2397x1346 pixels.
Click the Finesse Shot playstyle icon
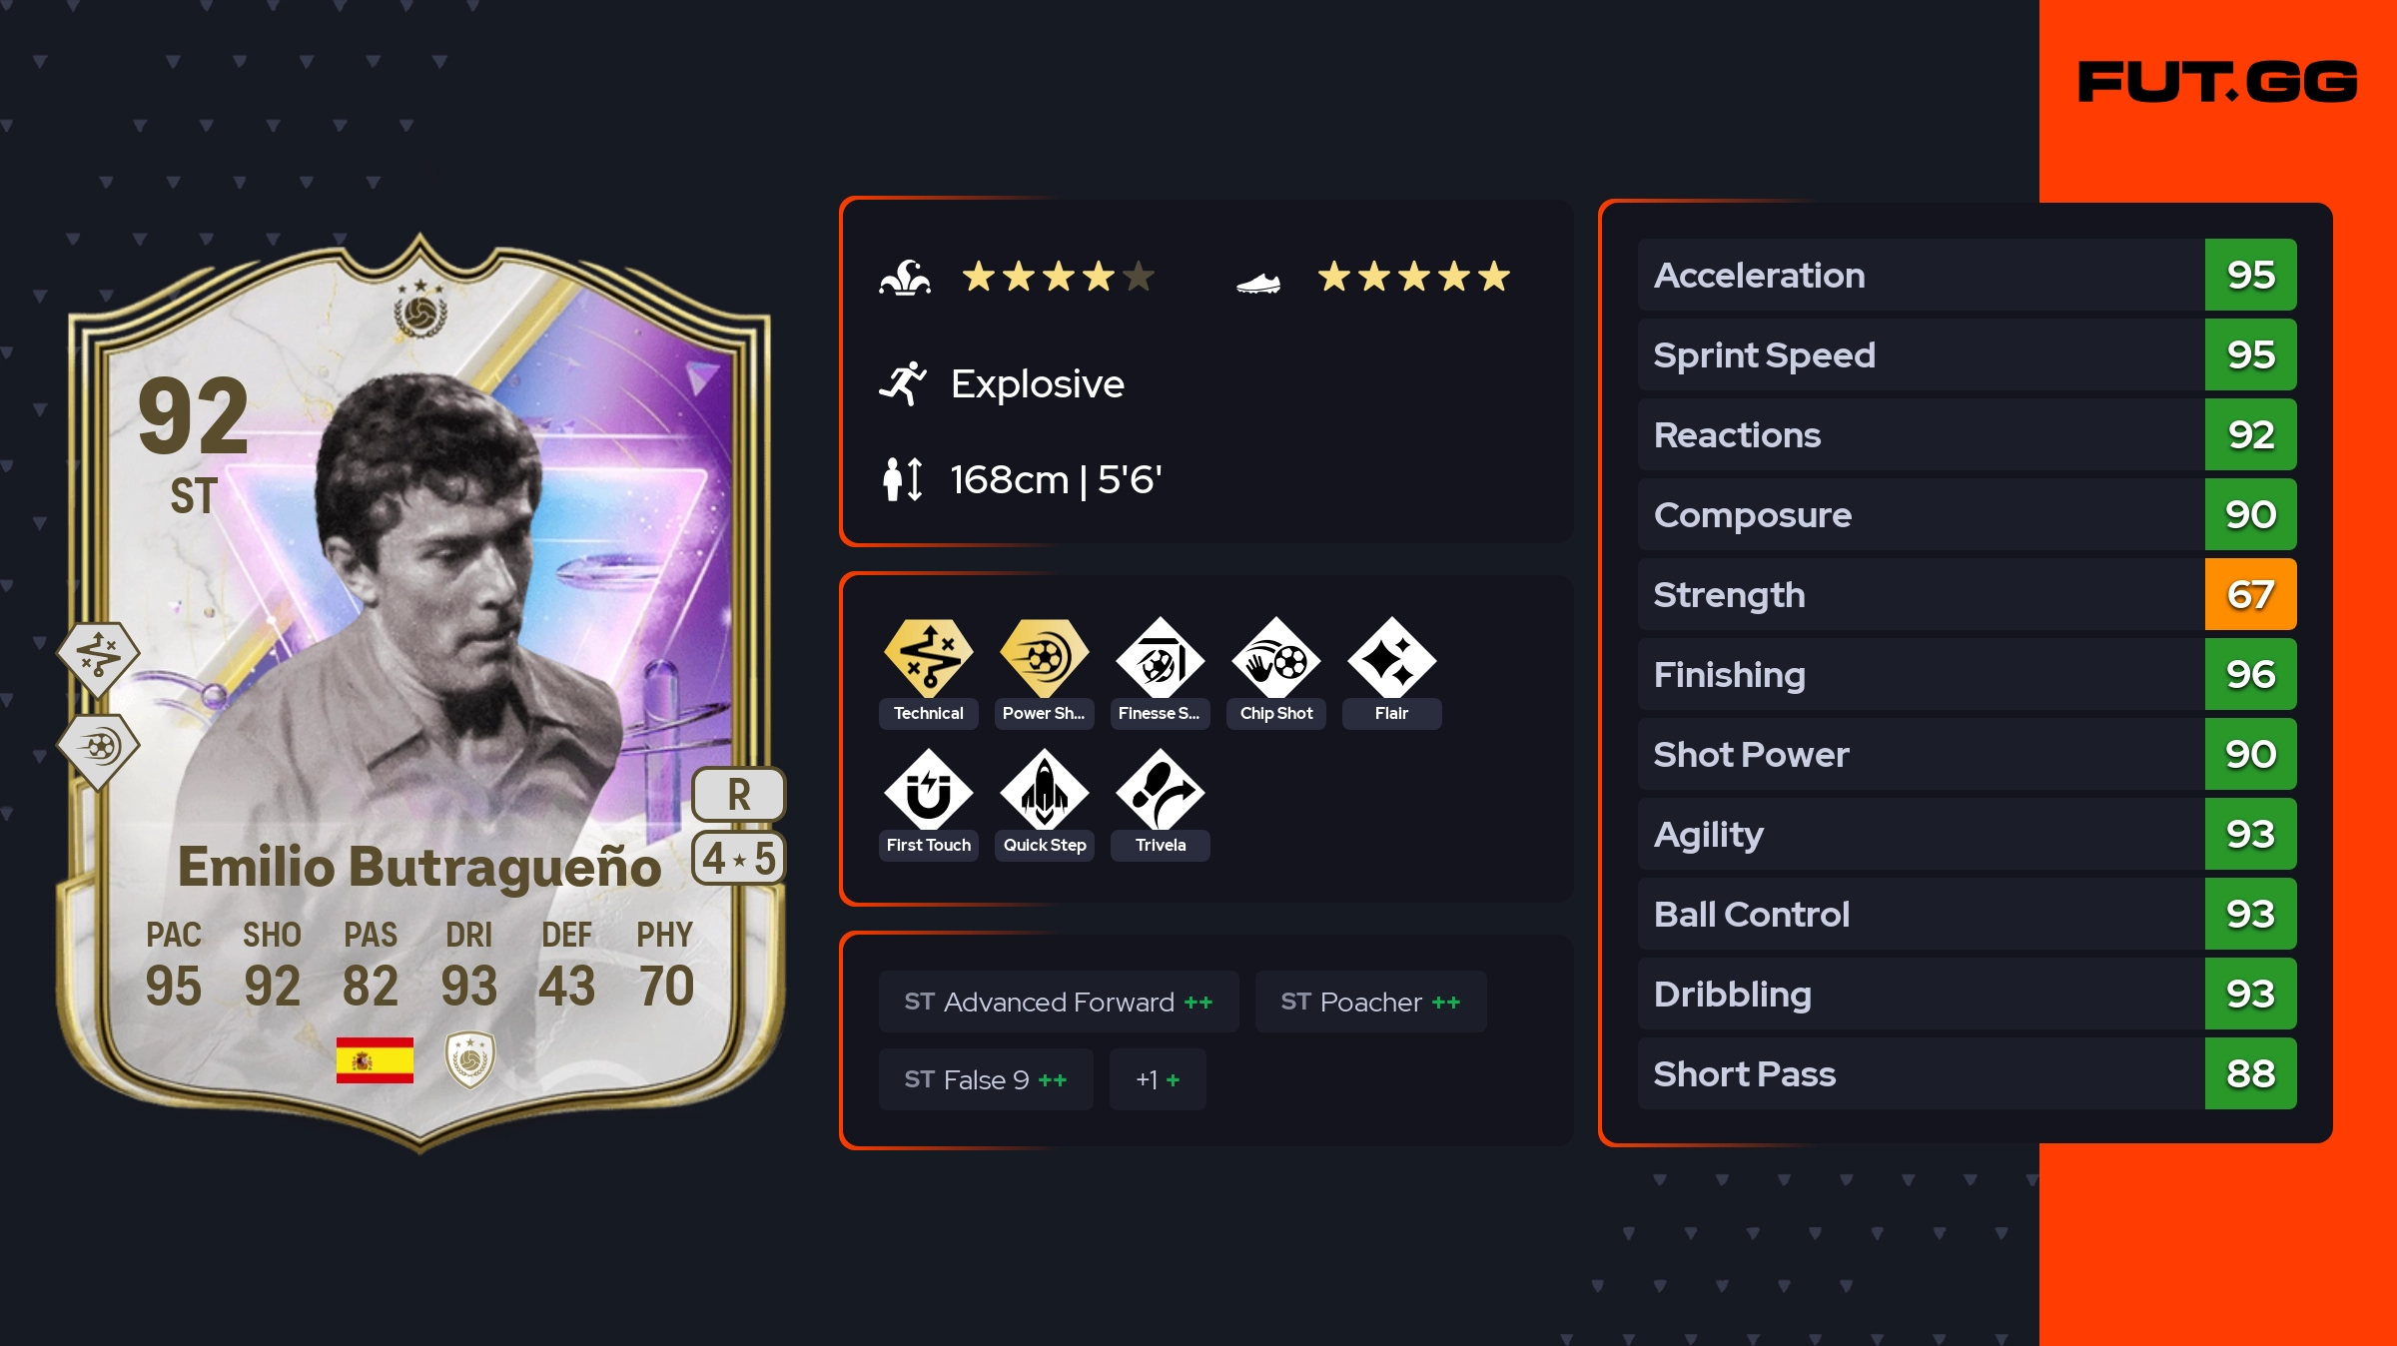1161,658
